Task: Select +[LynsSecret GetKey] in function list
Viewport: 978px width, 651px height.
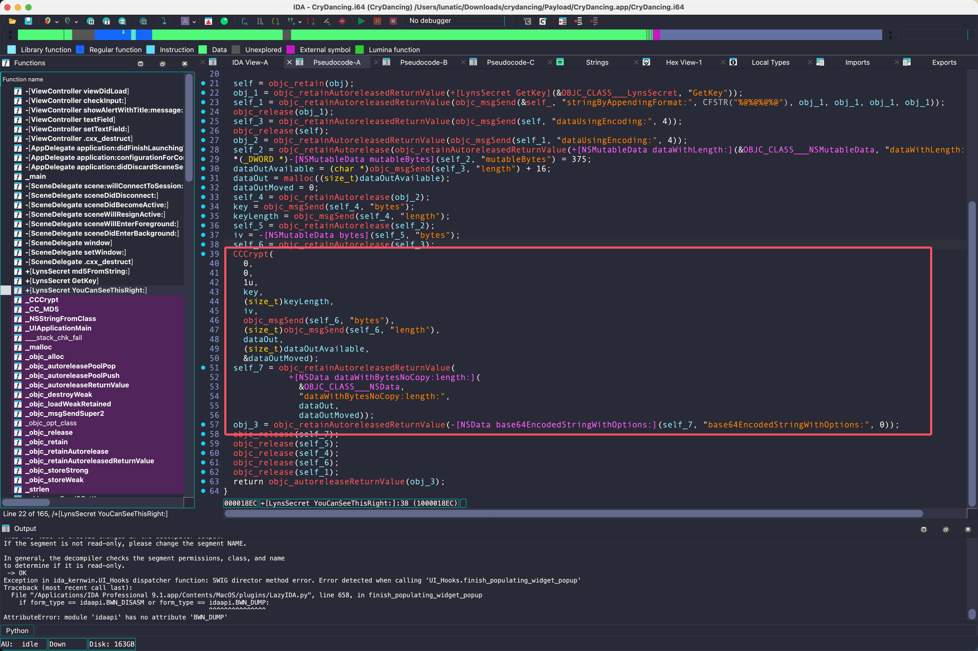Action: click(62, 281)
